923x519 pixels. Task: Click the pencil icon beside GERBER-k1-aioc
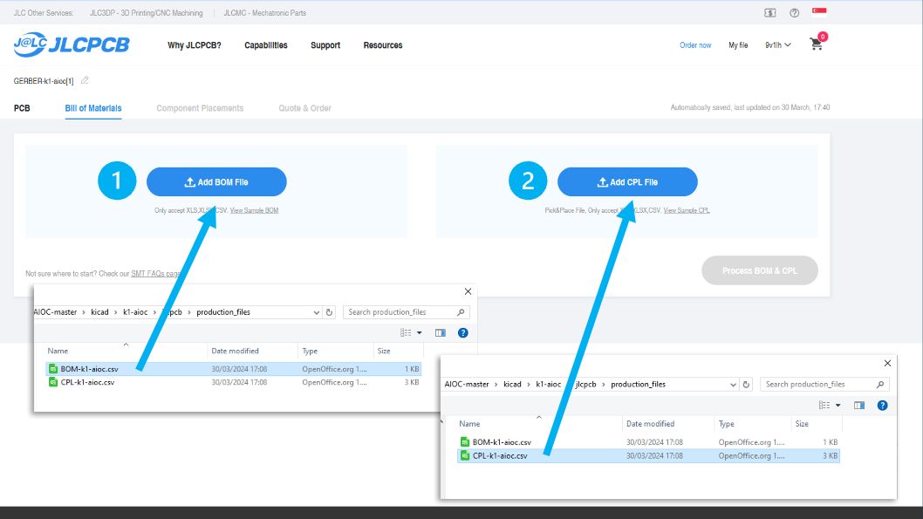click(85, 80)
